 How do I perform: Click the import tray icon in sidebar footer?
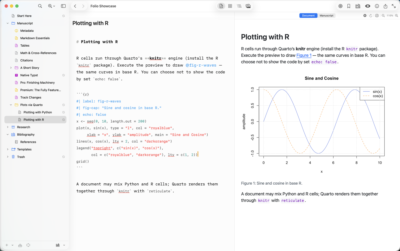pos(20,245)
